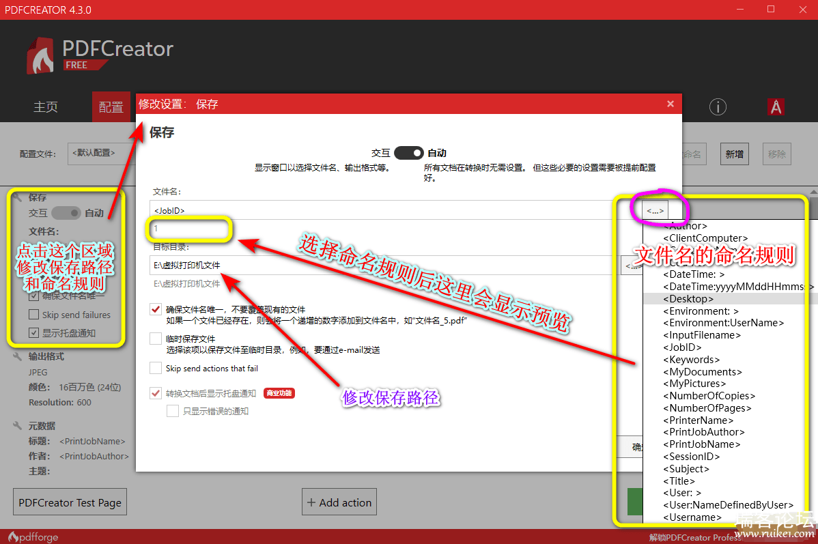The image size is (818, 544).
Task: Uncheck the 确保文件名唯一 checkbox in the dialog
Action: 156,309
